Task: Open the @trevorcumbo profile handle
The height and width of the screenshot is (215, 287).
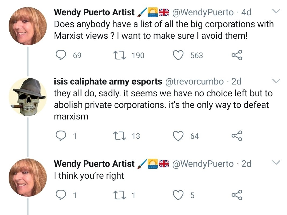Action: [x=196, y=81]
